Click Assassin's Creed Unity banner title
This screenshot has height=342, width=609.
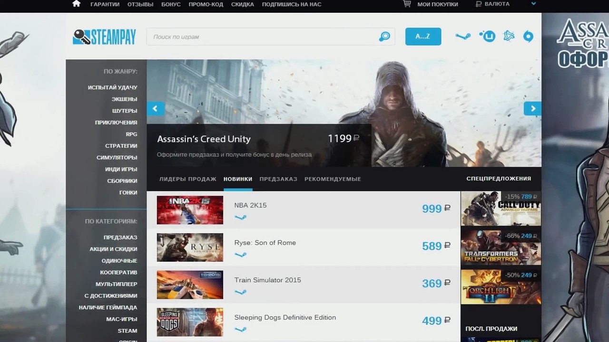pos(204,139)
